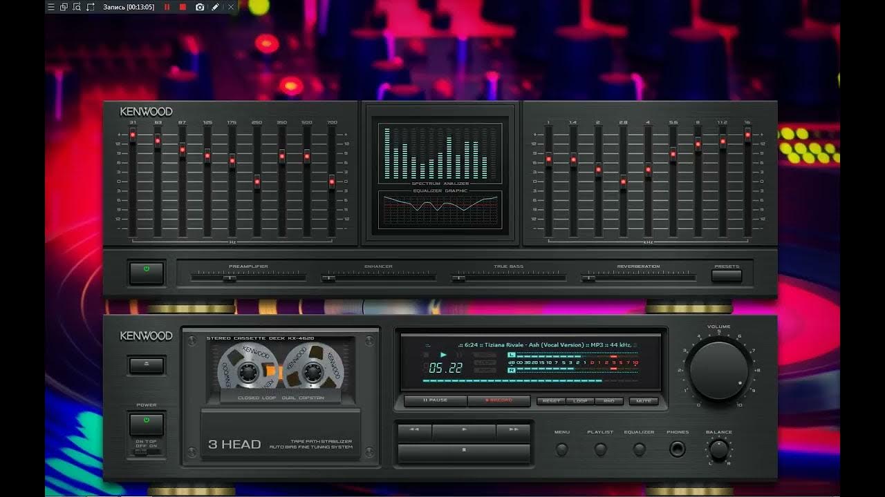Toggle the MUTE button
885x497 pixels.
(644, 401)
